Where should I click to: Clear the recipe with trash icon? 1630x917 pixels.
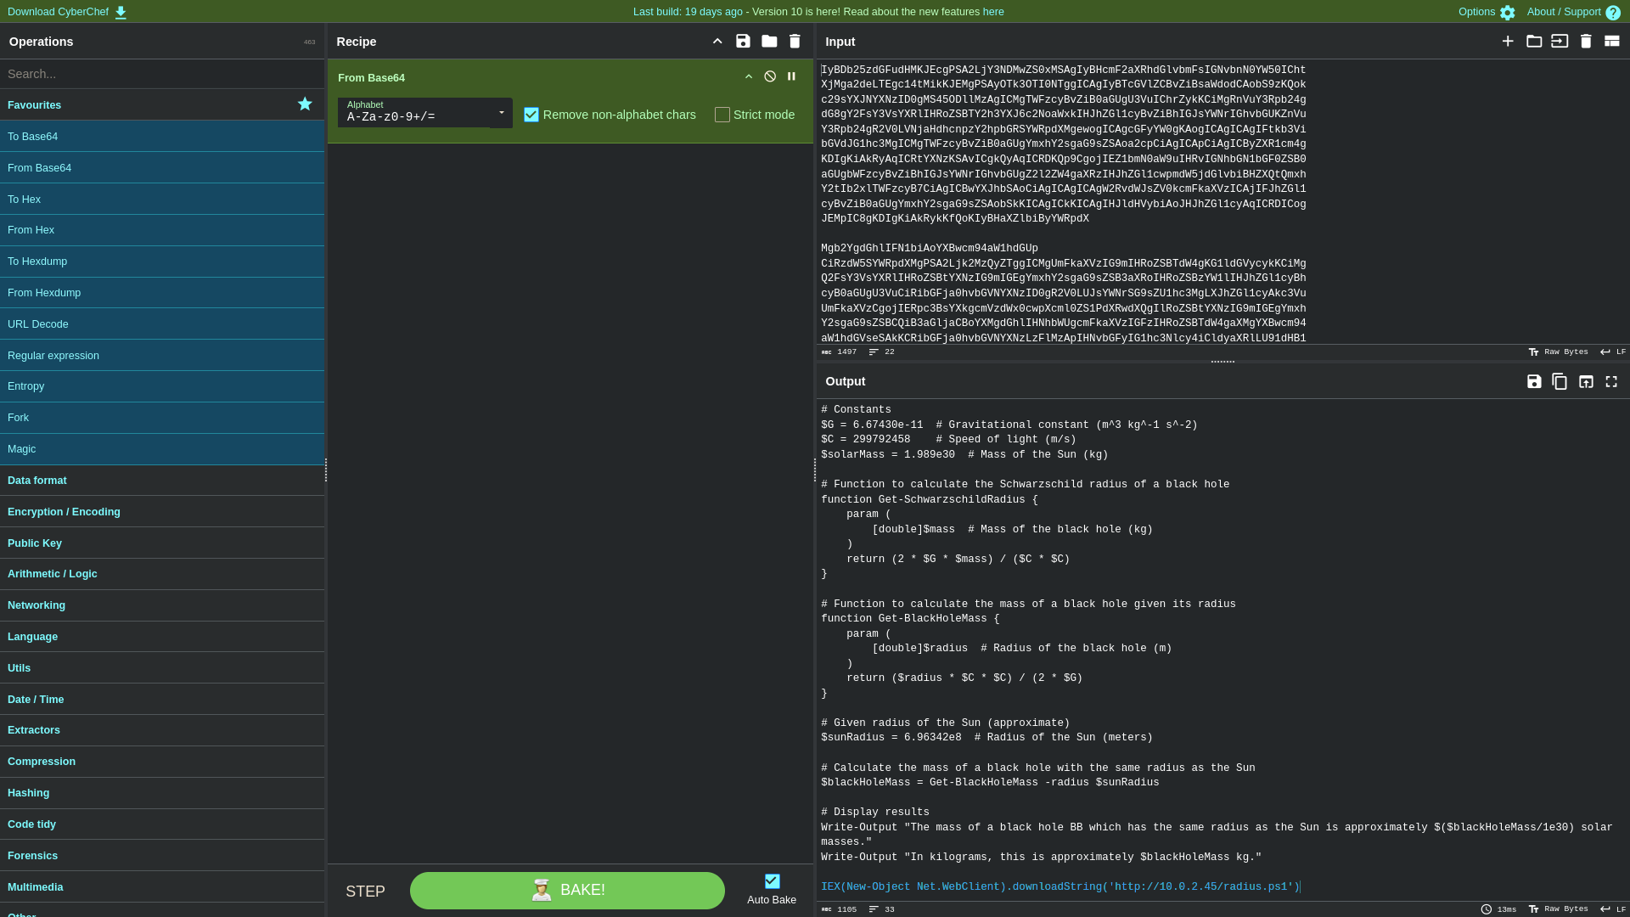[x=795, y=42]
